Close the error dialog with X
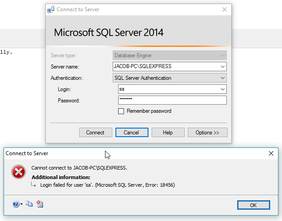This screenshot has width=282, height=221. click(x=271, y=153)
